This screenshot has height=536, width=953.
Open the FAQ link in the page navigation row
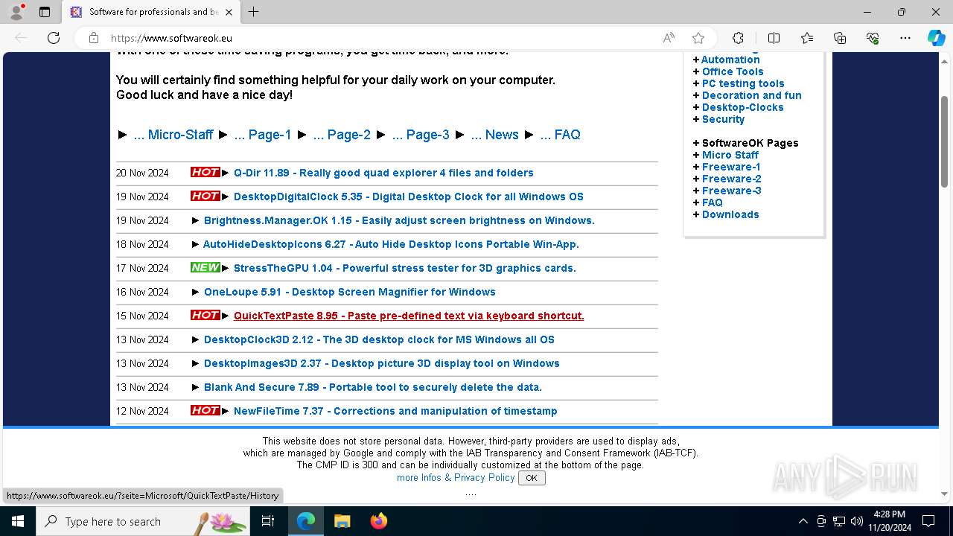point(560,135)
